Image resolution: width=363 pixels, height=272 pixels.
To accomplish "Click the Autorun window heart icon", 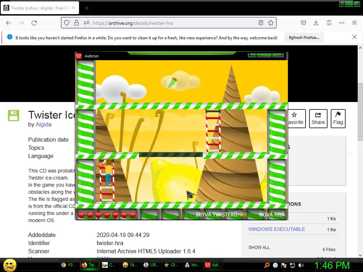I will [x=79, y=56].
